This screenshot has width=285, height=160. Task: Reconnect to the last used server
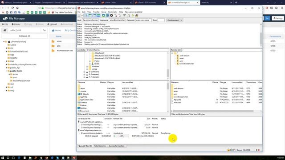pyautogui.click(x=120, y=16)
